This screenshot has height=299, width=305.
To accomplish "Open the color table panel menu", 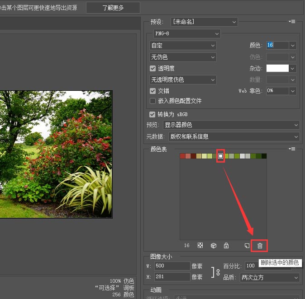I will (x=292, y=149).
